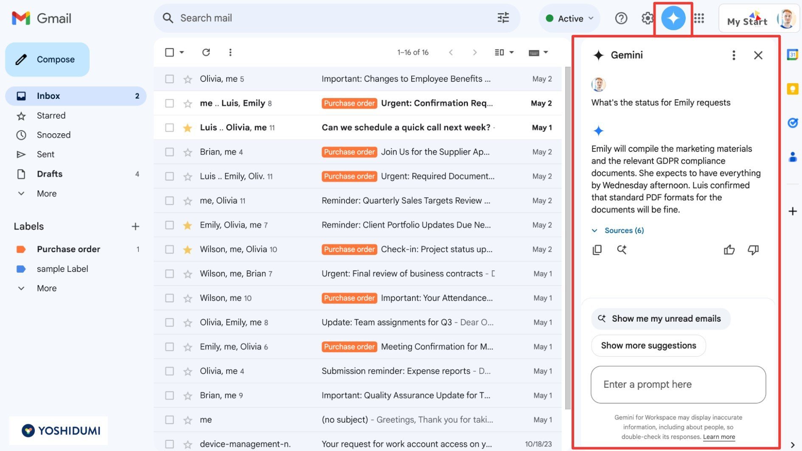Copy the Gemini response
Viewport: 802px width, 451px height.
pyautogui.click(x=597, y=250)
